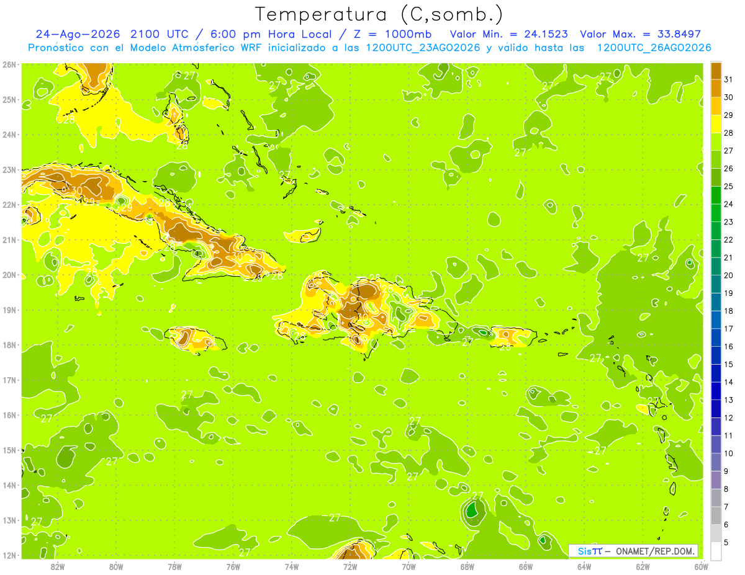Click the white swatch at color bar bottom

pos(716,551)
